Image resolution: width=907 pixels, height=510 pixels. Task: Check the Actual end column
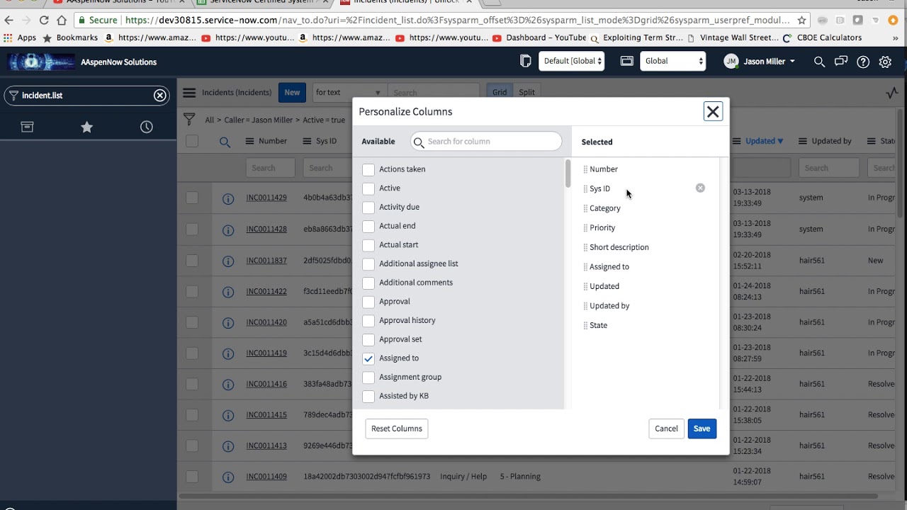pos(368,226)
